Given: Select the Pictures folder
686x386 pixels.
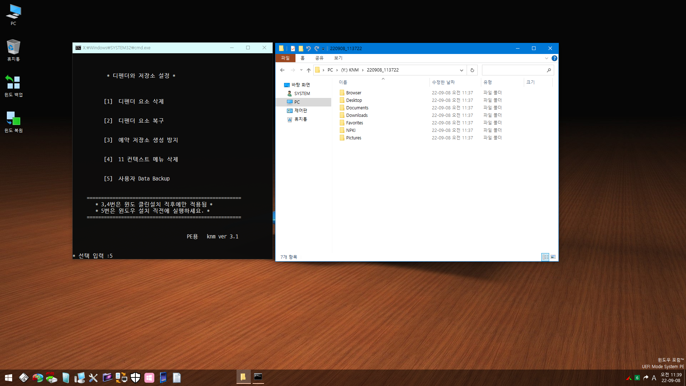Looking at the screenshot, I should 353,138.
